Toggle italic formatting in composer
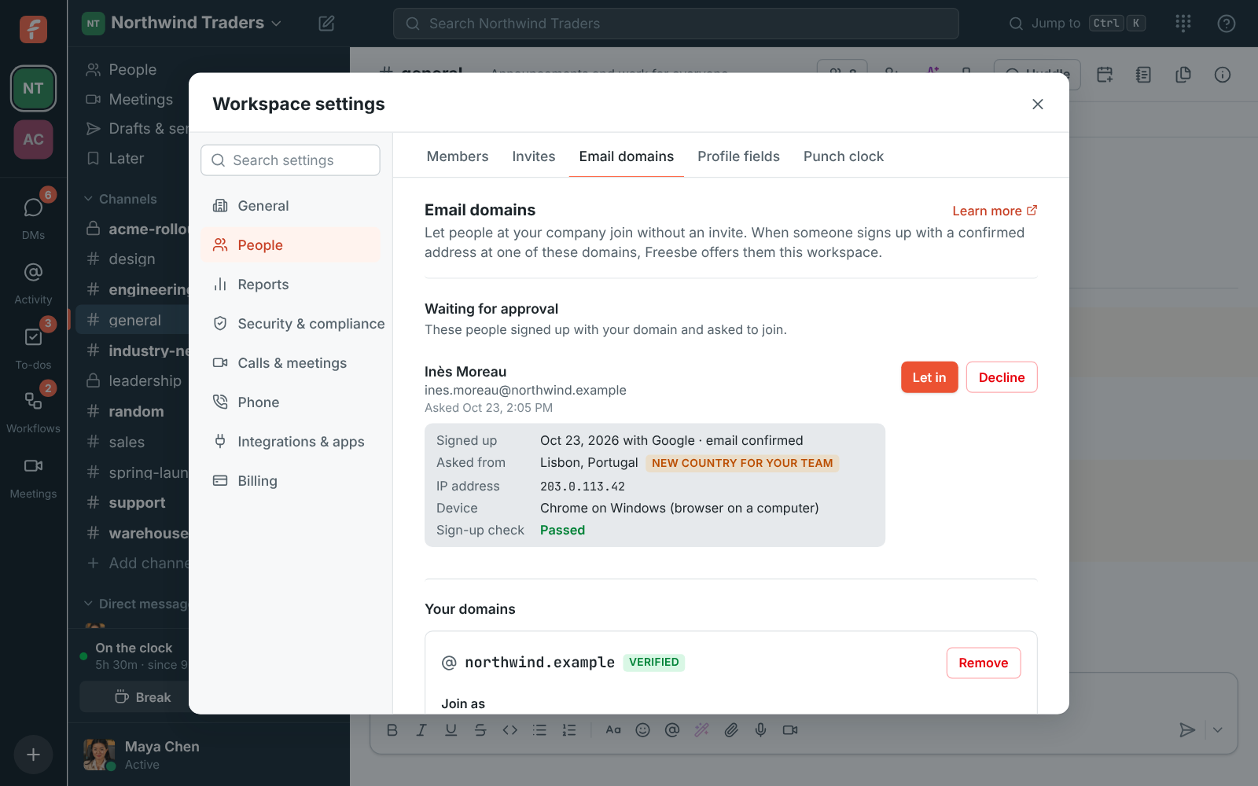This screenshot has width=1258, height=786. point(421,730)
